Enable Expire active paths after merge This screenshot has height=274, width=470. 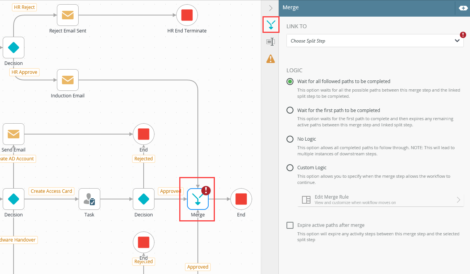(x=290, y=225)
